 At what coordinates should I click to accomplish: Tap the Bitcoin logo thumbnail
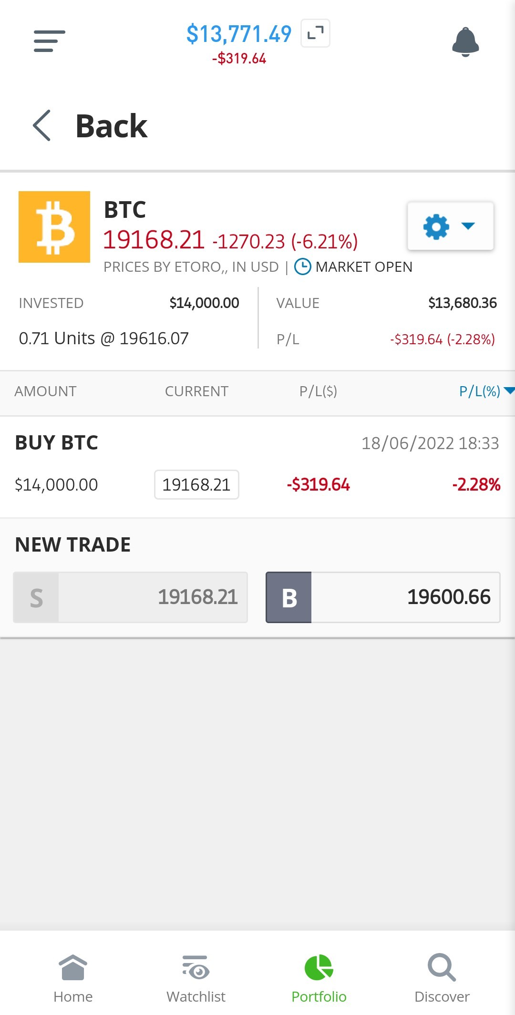(54, 227)
